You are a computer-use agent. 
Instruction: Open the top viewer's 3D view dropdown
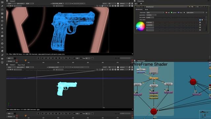(x=112, y=4)
